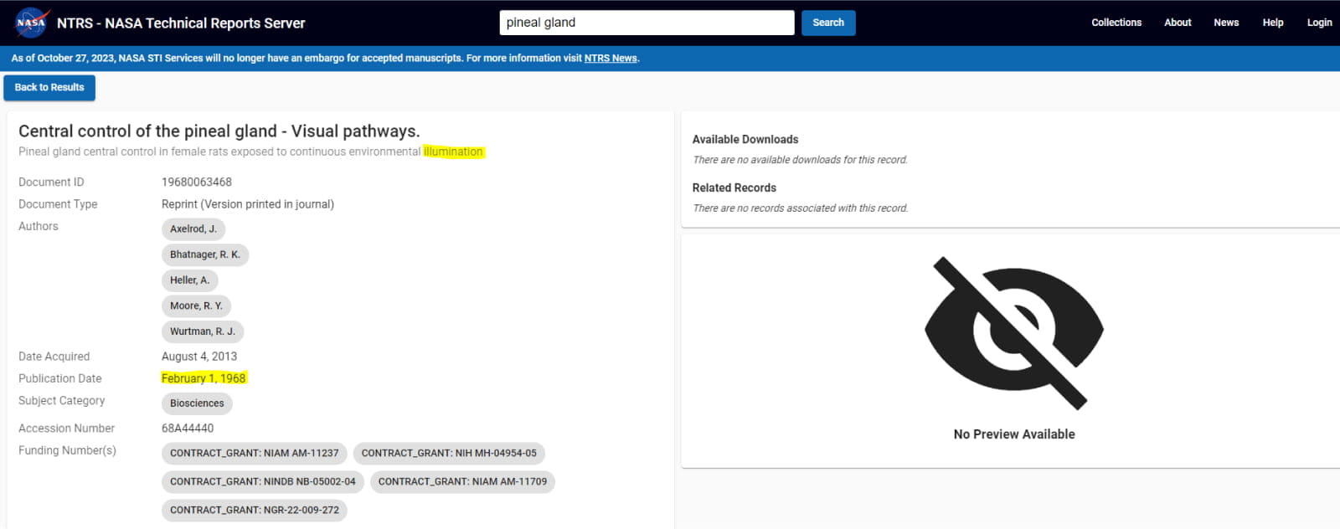Screen dimensions: 1340x529
Task: Click the pineal gland search field
Action: click(x=646, y=23)
